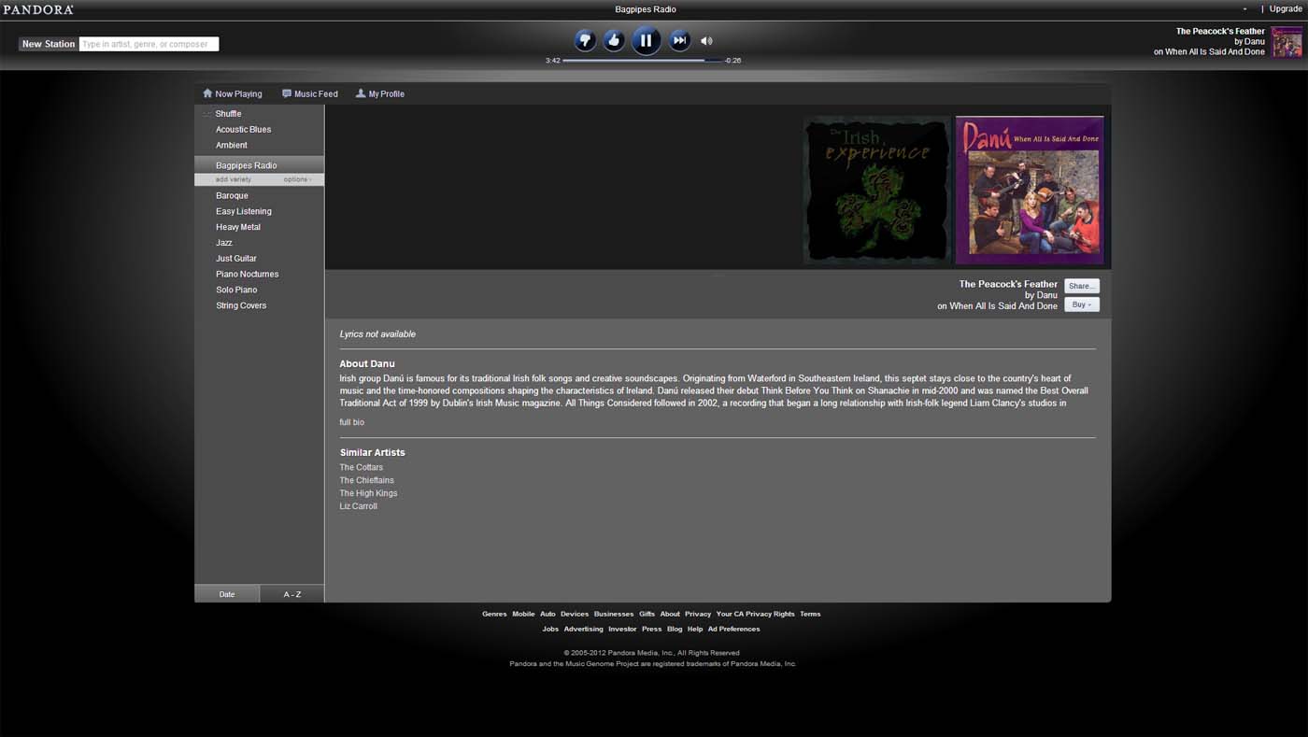Open the Devices footer link
The image size is (1308, 737).
point(575,615)
